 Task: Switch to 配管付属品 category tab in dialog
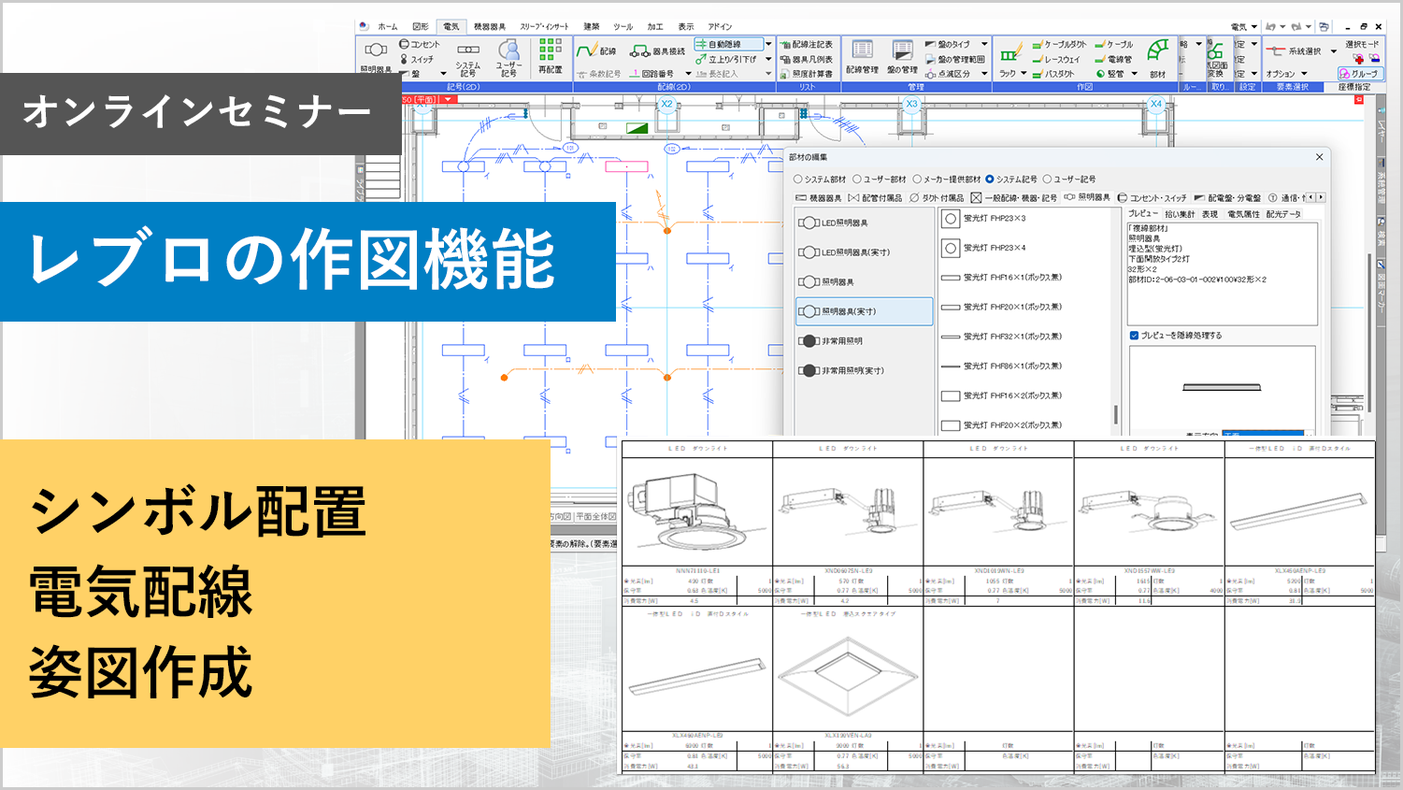click(875, 198)
